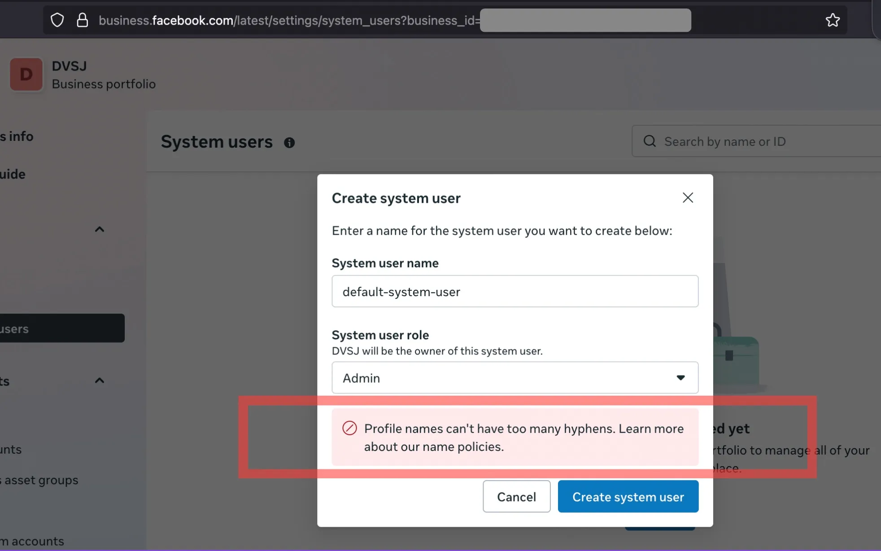Click the System user name input field
This screenshot has width=881, height=551.
click(x=515, y=291)
